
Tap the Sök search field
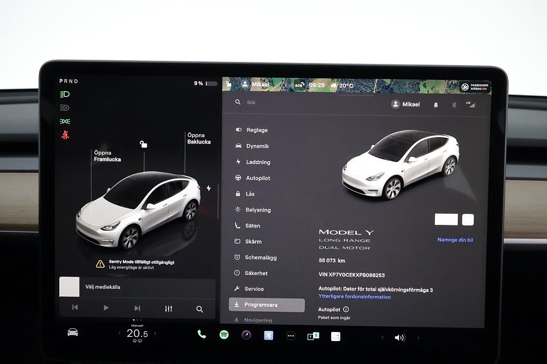299,102
